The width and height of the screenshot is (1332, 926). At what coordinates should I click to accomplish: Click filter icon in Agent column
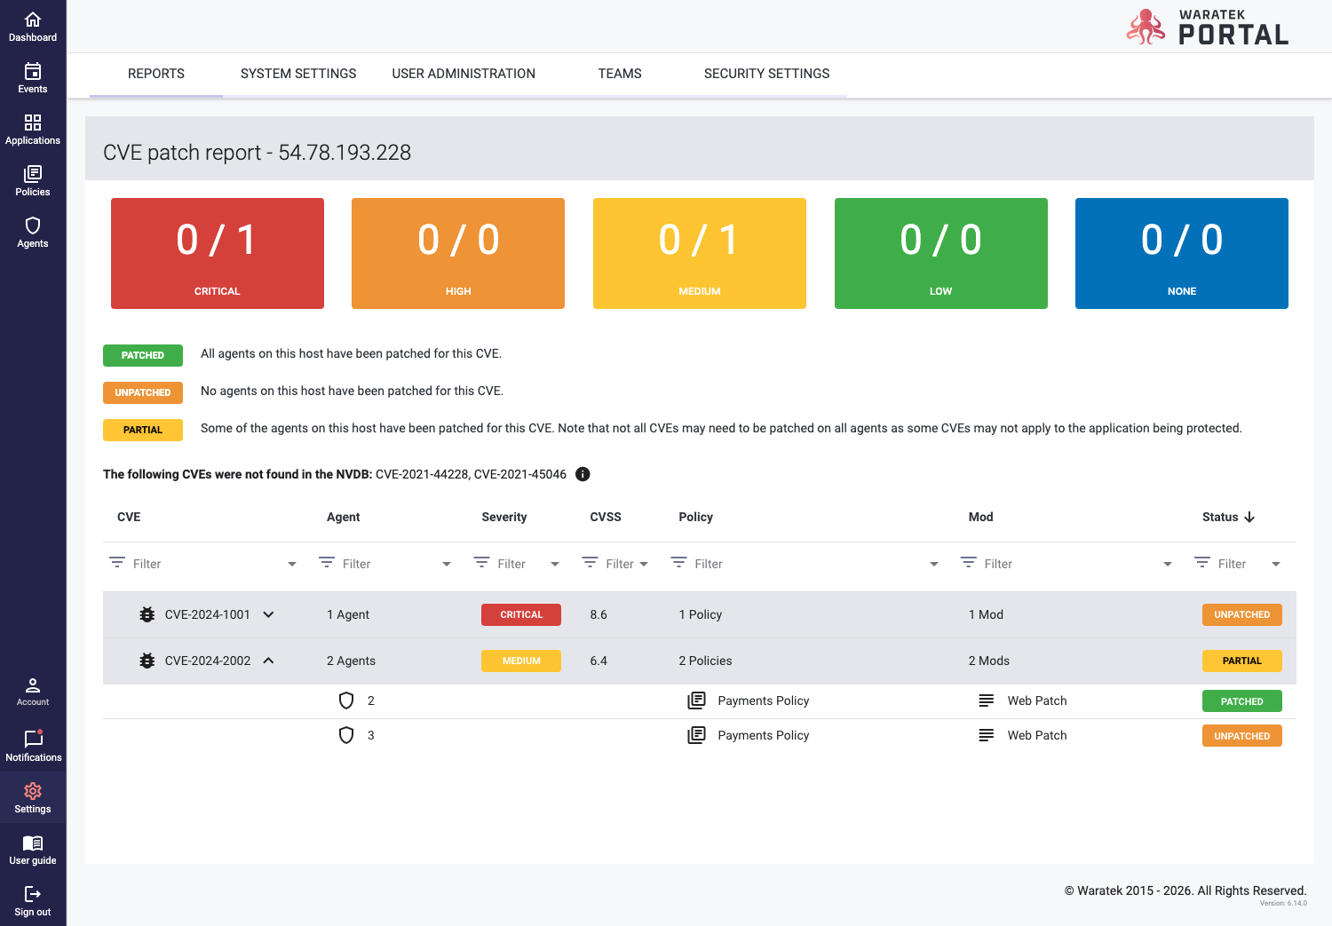(x=327, y=563)
